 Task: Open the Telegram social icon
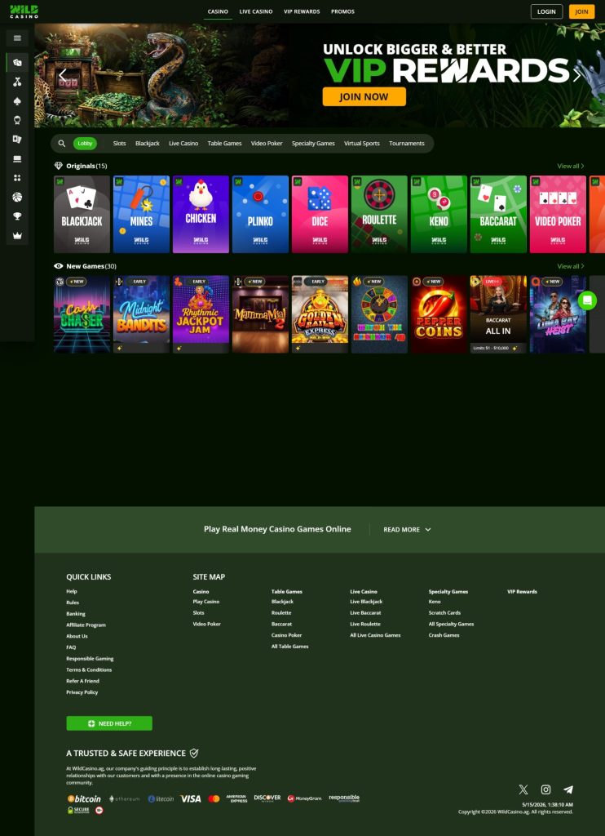coord(568,789)
